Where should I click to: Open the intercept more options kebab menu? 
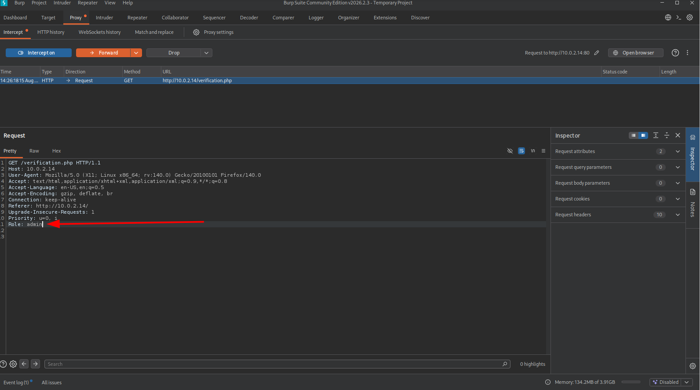(x=688, y=53)
